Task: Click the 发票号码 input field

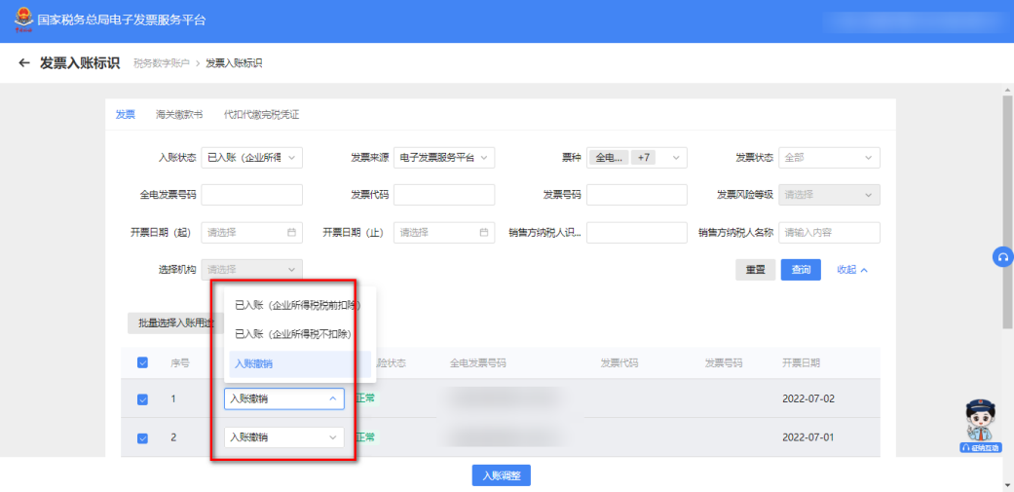Action: tap(637, 195)
